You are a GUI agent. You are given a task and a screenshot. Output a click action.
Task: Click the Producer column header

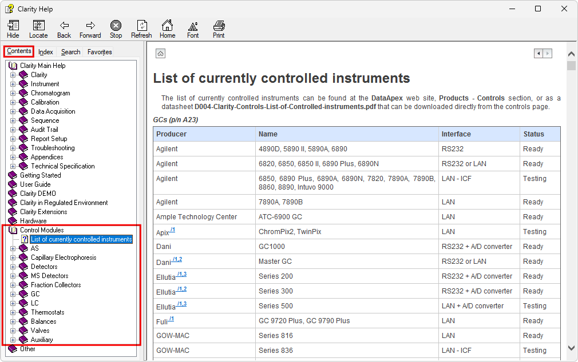tap(204, 134)
